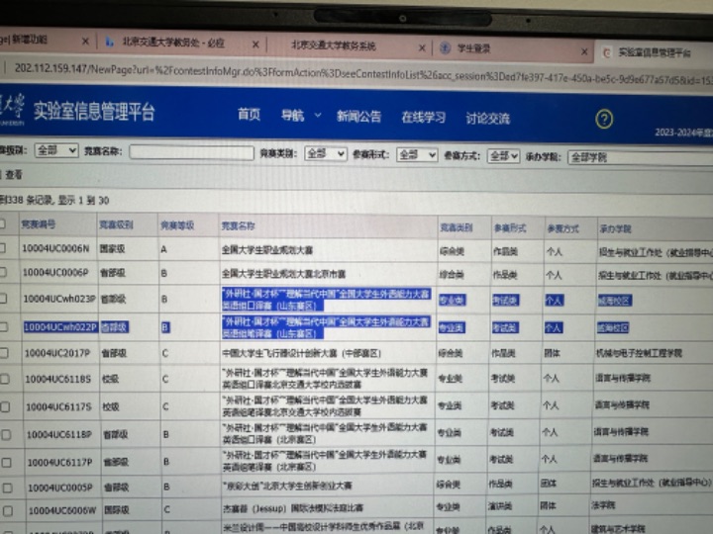Check the row 10004UC6117P checkbox
This screenshot has width=713, height=534.
[x=7, y=462]
